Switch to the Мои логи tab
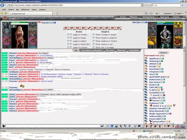 pos(122,50)
